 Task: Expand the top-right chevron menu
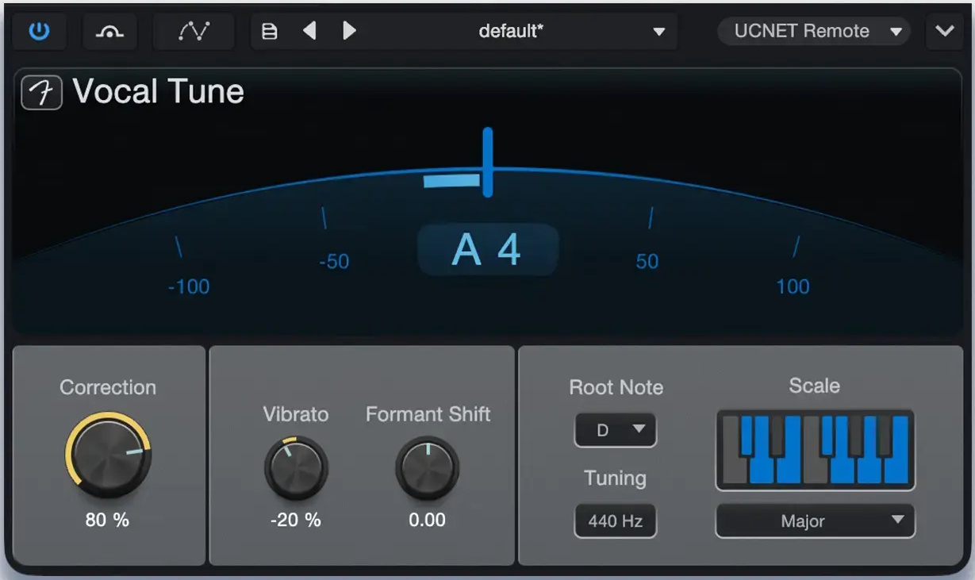pyautogui.click(x=944, y=32)
